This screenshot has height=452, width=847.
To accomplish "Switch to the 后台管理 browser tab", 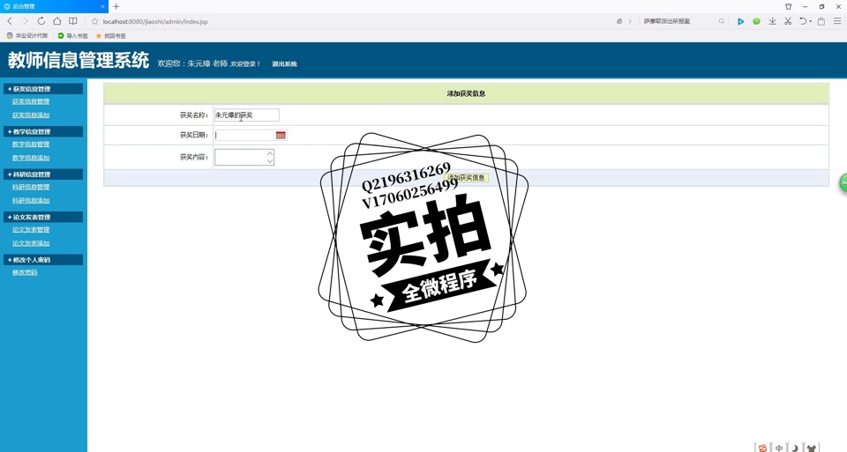I will tap(49, 6).
